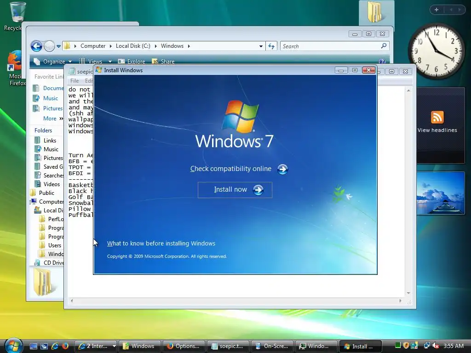
Task: Switch to the soepic.txt taskbar button
Action: coord(228,346)
